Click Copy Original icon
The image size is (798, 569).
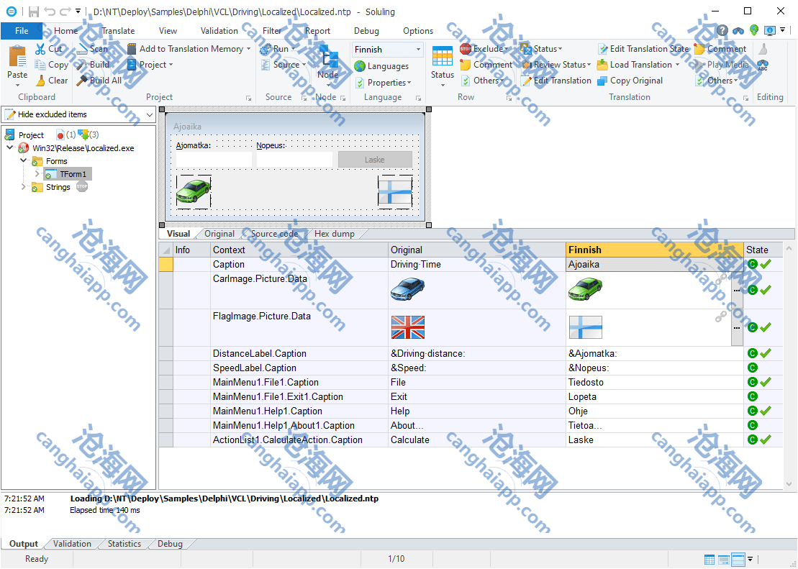click(x=603, y=81)
